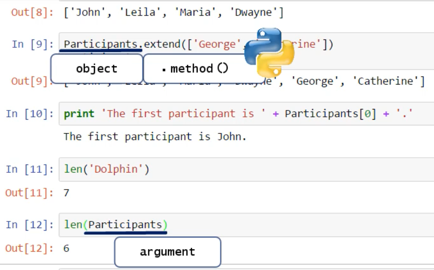The height and width of the screenshot is (270, 434).
Task: Select the len('Dolphin') code cell
Action: (292, 169)
